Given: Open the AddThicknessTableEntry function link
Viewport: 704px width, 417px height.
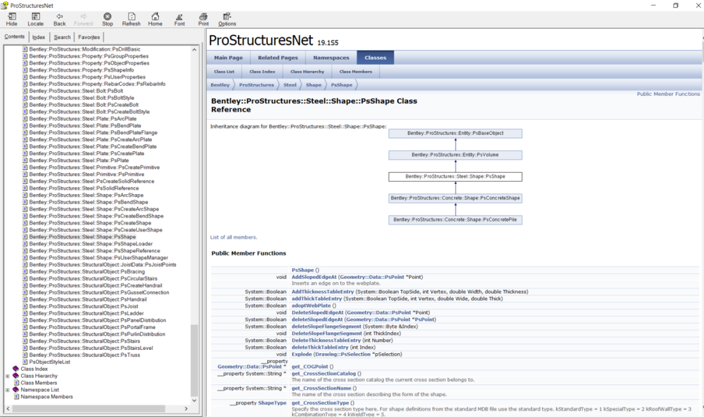Looking at the screenshot, I should pos(323,292).
